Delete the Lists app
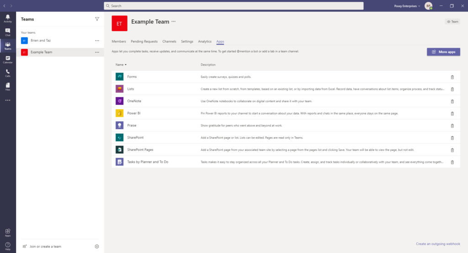Screen dimensions: 468x253 [x=452, y=89]
